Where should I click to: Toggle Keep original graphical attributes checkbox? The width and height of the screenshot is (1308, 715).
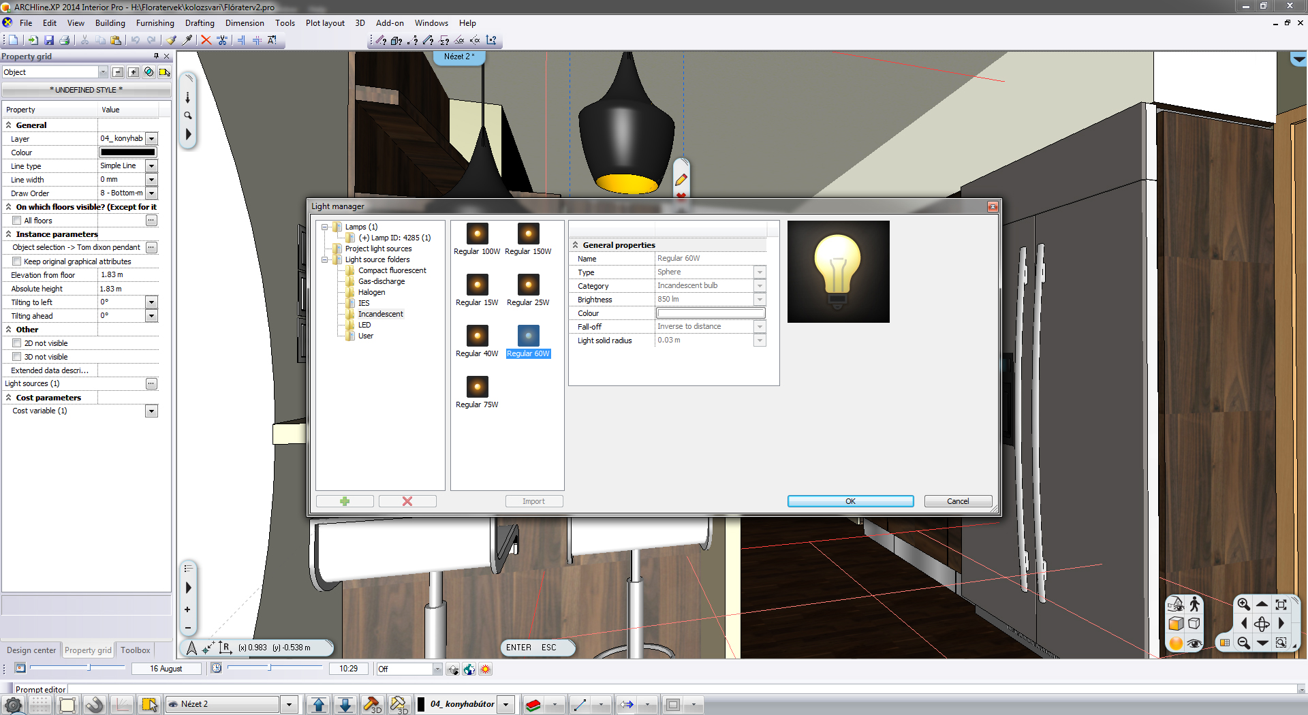click(17, 261)
